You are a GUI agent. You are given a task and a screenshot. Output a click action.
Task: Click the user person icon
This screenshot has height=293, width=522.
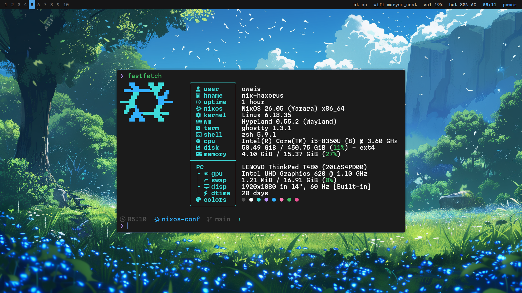click(198, 89)
